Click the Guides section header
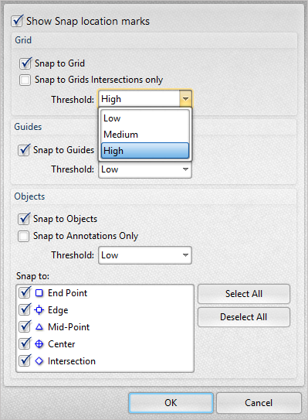 pyautogui.click(x=28, y=127)
